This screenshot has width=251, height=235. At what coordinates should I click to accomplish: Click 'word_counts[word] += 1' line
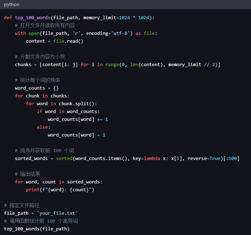coord(78,119)
